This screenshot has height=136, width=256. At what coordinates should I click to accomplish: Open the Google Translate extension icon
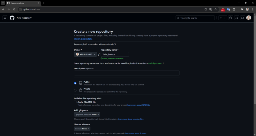[228, 9]
